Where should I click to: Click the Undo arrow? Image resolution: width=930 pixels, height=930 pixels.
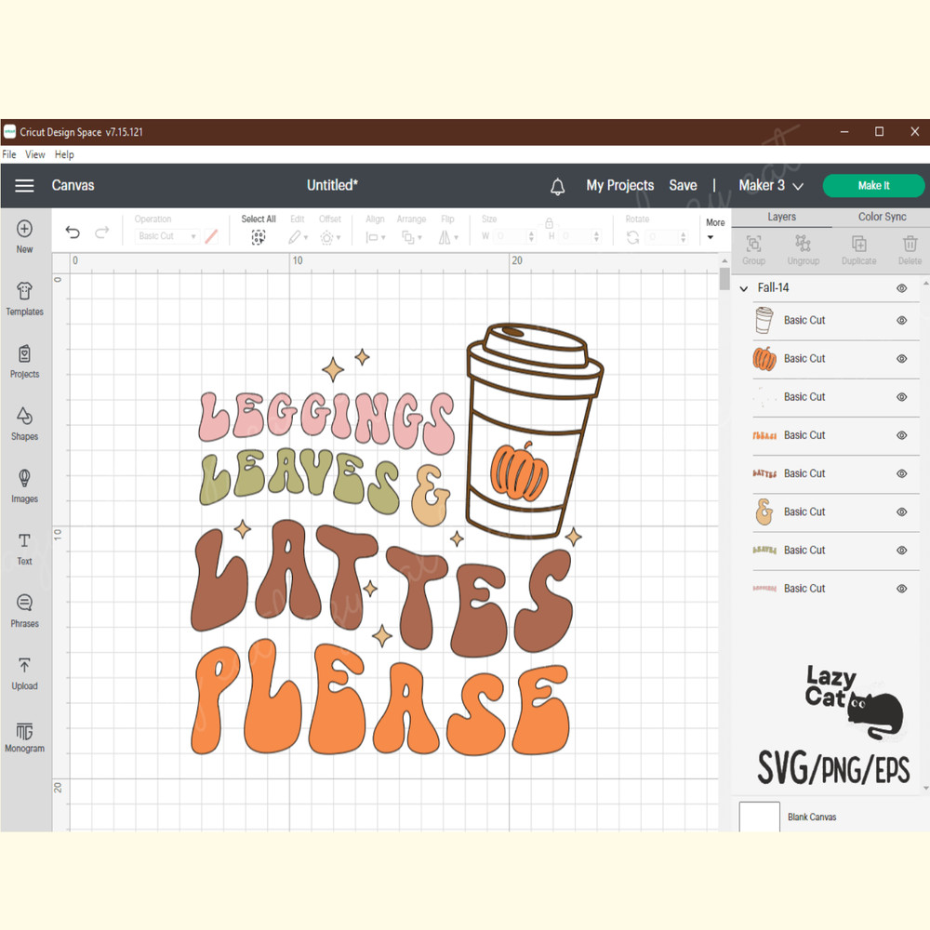click(x=73, y=232)
